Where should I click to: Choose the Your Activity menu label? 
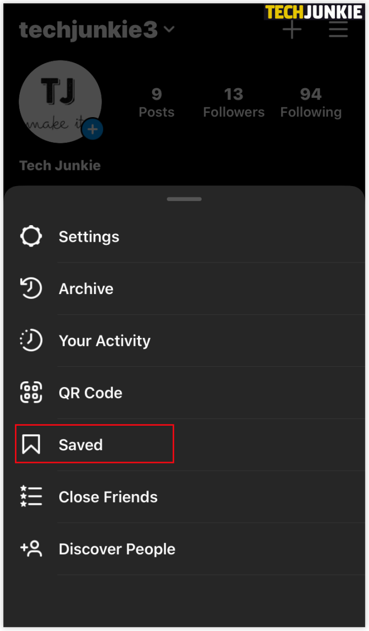pyautogui.click(x=105, y=341)
